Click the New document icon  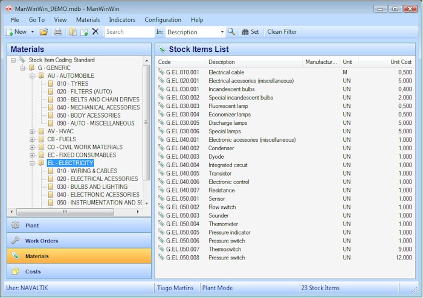[10, 32]
